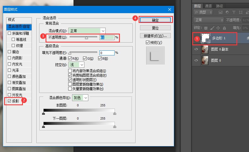Screen dimensions: 249x152
Task: Open the 混合模式 dropdown in dialog
Action: coord(87,31)
